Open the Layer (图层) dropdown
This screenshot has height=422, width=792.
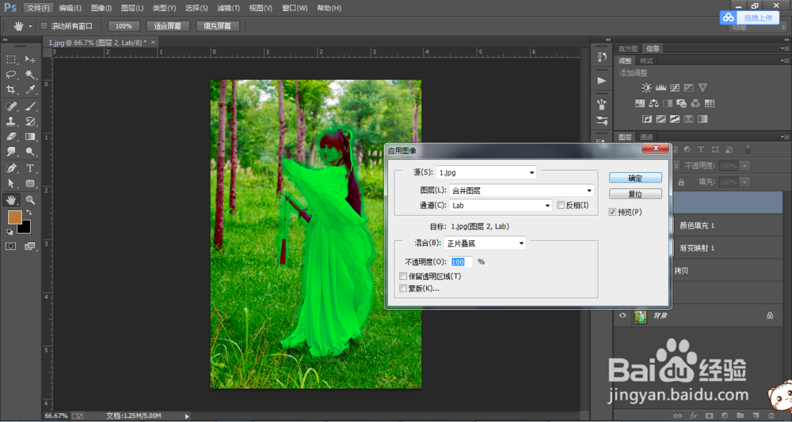click(521, 190)
